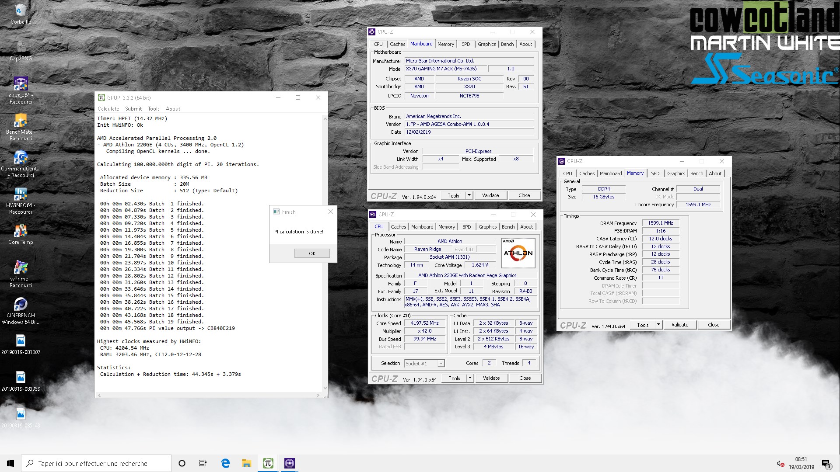The image size is (840, 472).
Task: Open Cortana circle icon in taskbar
Action: point(182,463)
